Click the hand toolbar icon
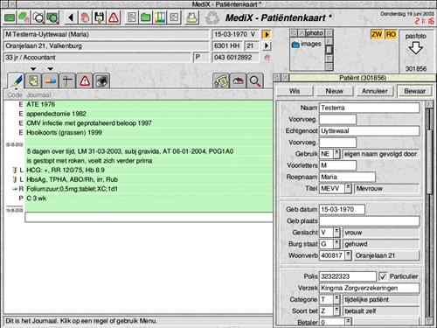This screenshot has width=437, height=328. click(x=85, y=17)
